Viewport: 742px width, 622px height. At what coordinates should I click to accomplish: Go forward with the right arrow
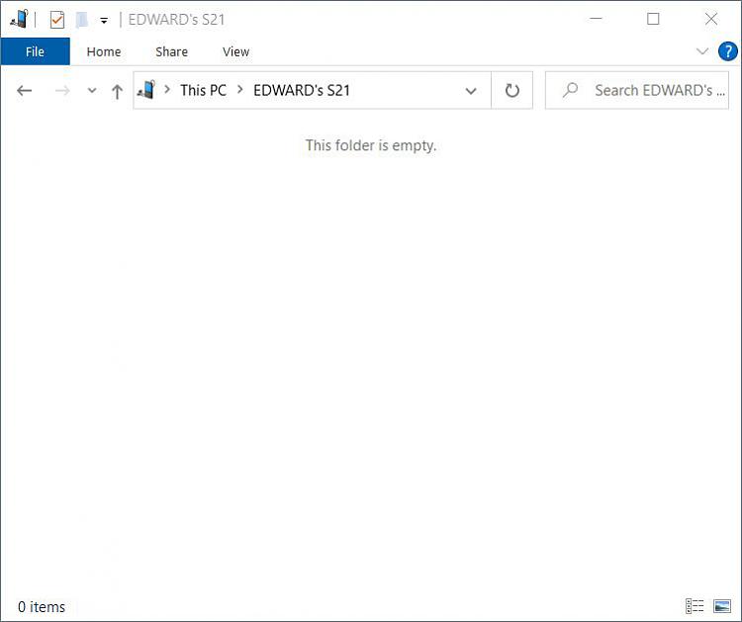62,90
